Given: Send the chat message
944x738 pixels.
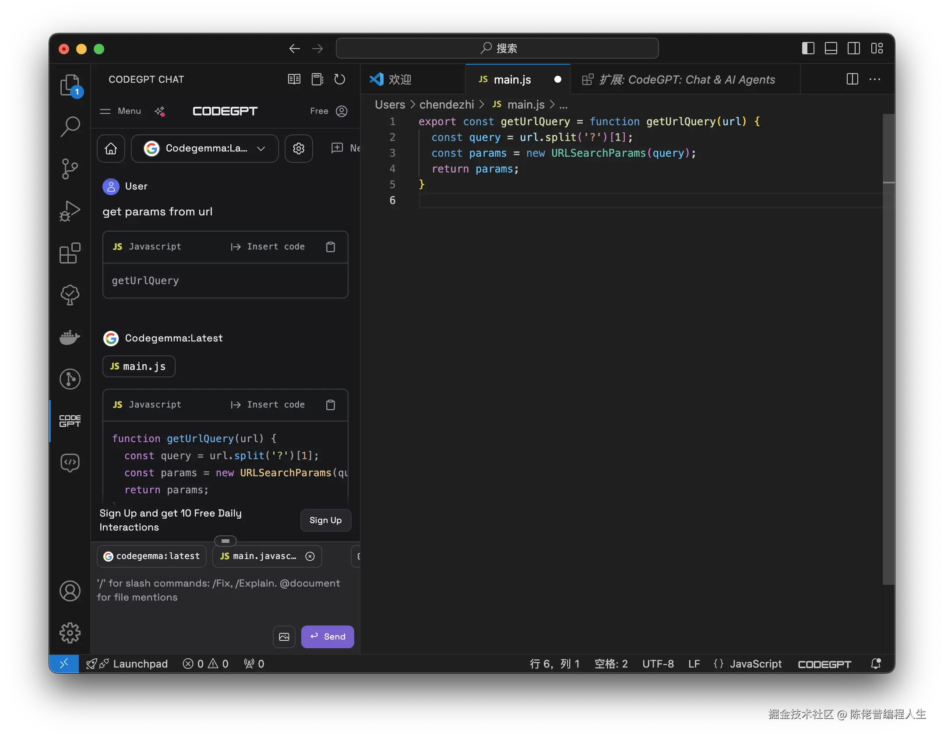Looking at the screenshot, I should click(x=328, y=636).
